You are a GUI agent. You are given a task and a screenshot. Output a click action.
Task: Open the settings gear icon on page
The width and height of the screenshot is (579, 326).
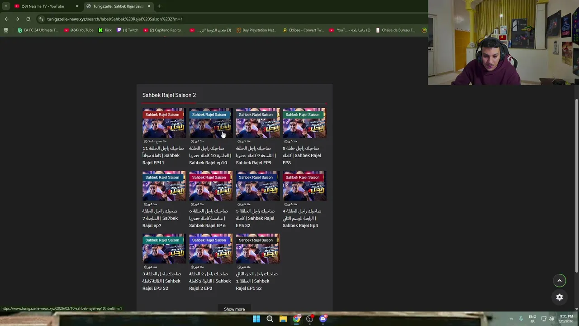(560, 297)
